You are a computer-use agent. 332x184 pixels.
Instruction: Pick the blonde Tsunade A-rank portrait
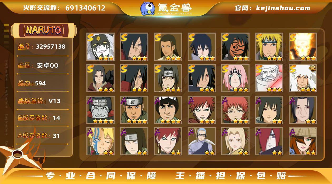235,141
